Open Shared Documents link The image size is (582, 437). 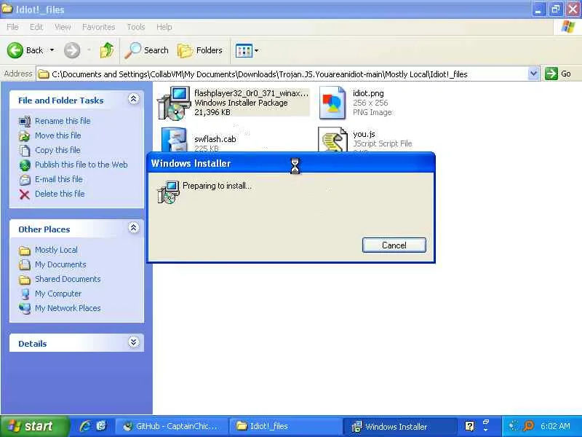[x=68, y=279]
